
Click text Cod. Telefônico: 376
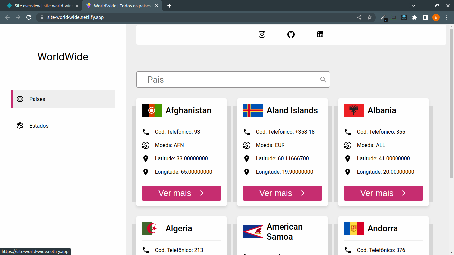[x=381, y=250]
